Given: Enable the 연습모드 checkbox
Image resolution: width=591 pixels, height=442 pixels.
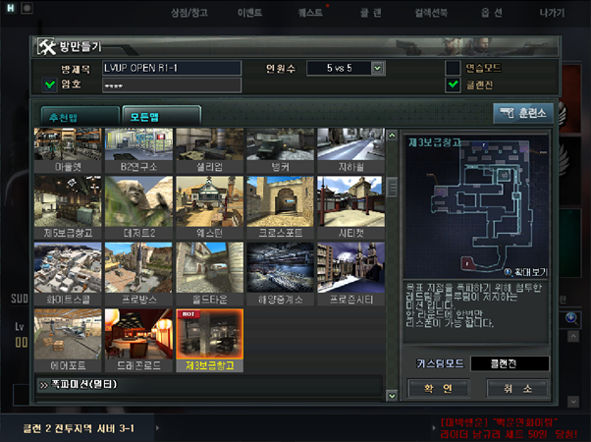Looking at the screenshot, I should click(453, 68).
